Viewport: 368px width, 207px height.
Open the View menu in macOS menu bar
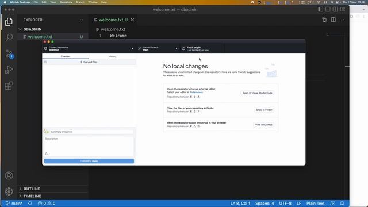point(53,2)
